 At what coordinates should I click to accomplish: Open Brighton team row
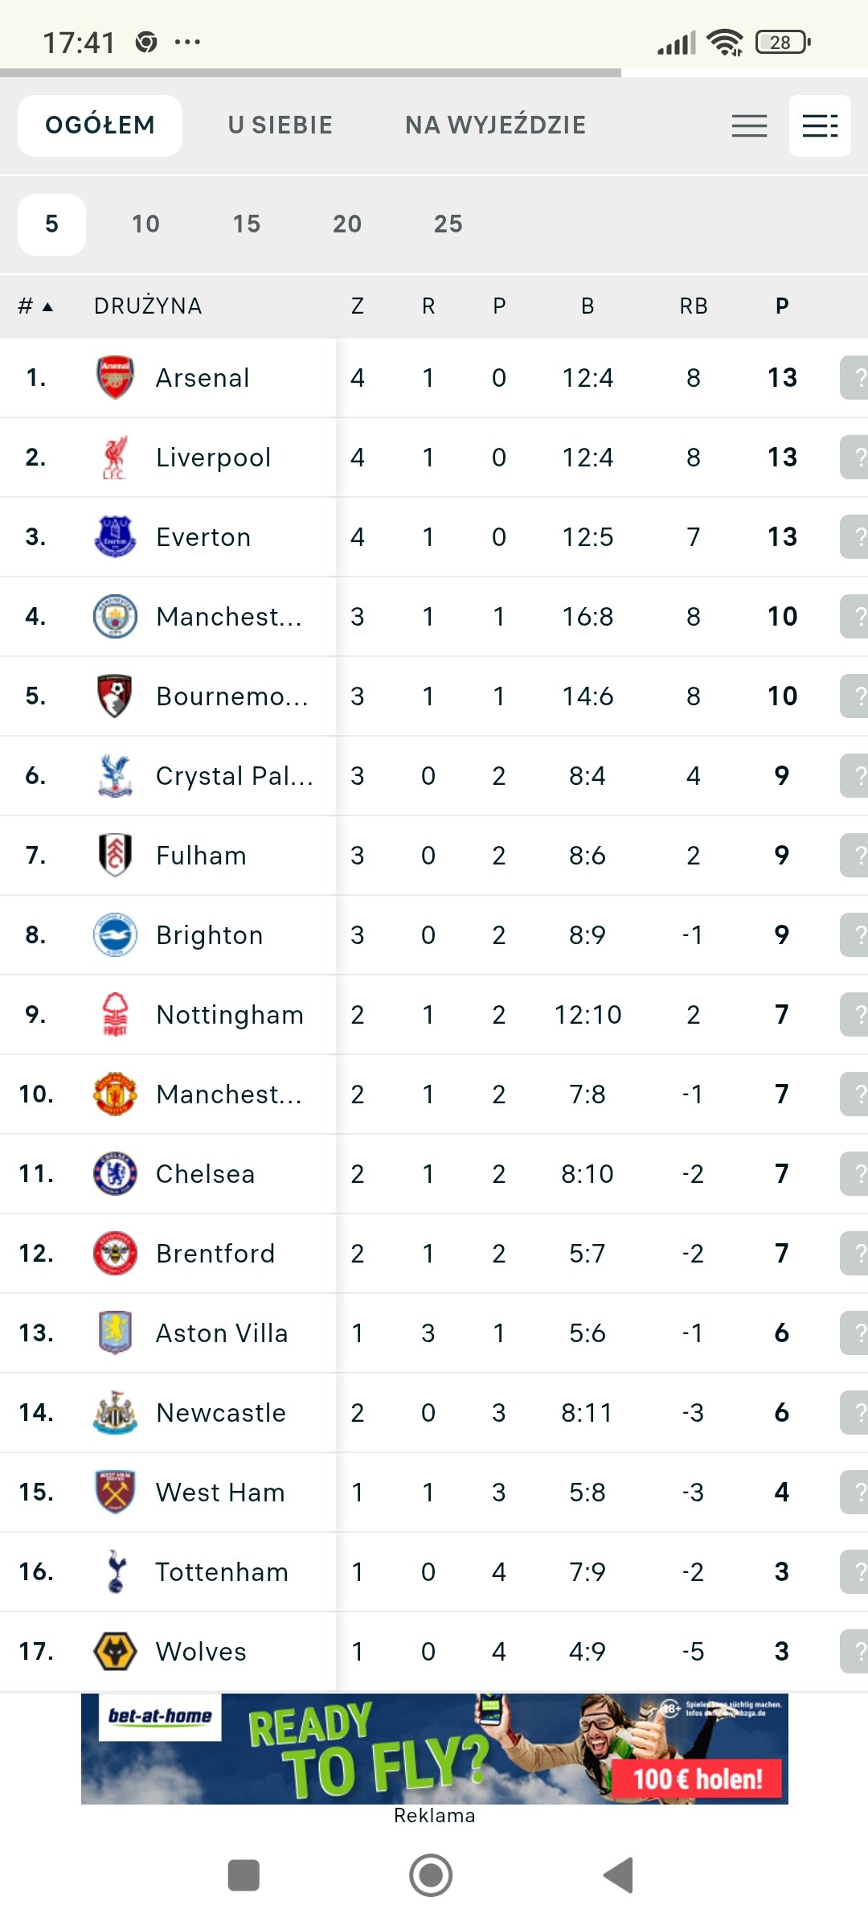coord(210,935)
